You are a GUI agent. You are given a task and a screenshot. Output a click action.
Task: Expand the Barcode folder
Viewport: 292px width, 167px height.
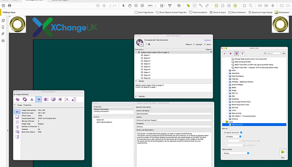click(226, 108)
